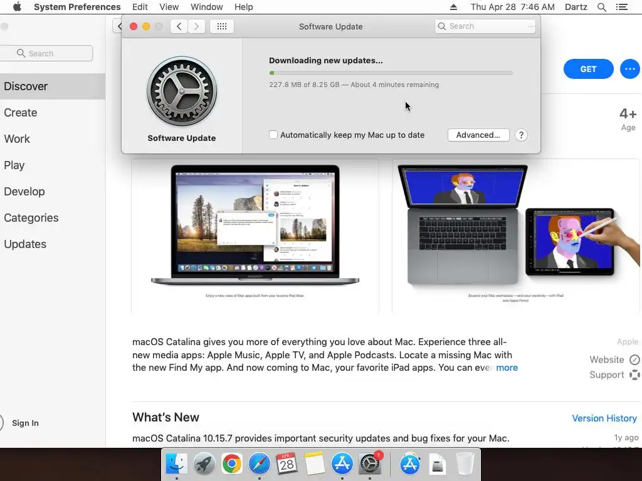Open Finder from the Dock
Image resolution: width=642 pixels, height=481 pixels.
click(176, 464)
